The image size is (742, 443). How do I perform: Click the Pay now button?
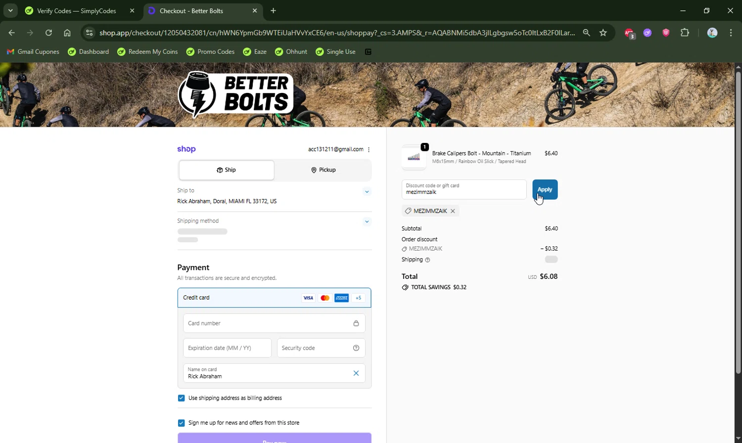coord(274,438)
